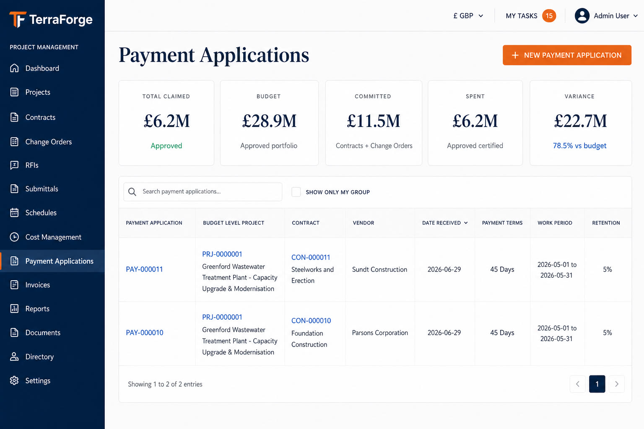Click the Admin User avatar icon
This screenshot has height=429, width=644.
[x=582, y=16]
